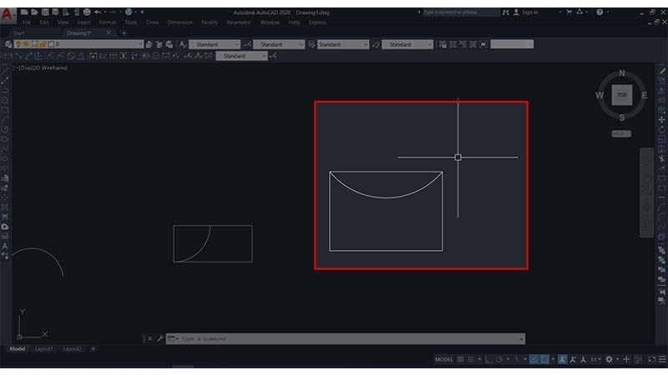Screen dimensions: 668x375
Task: Open the Multileader Style Standard dropdown
Action: point(429,44)
